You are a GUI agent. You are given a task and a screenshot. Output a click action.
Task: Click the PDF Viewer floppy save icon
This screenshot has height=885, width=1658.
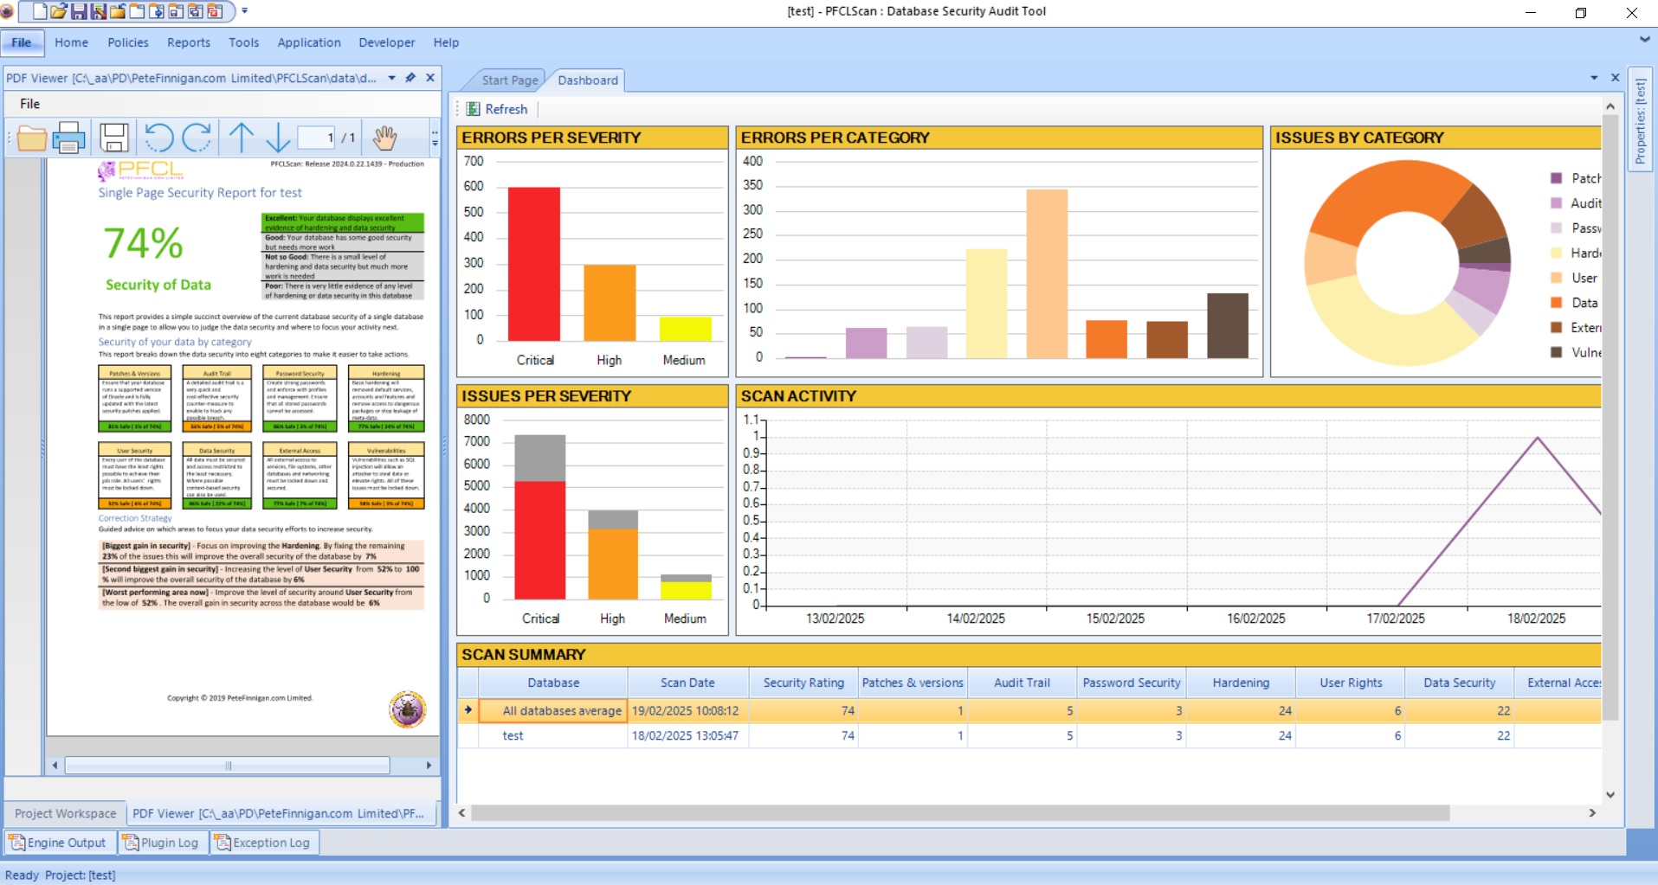[x=114, y=138]
